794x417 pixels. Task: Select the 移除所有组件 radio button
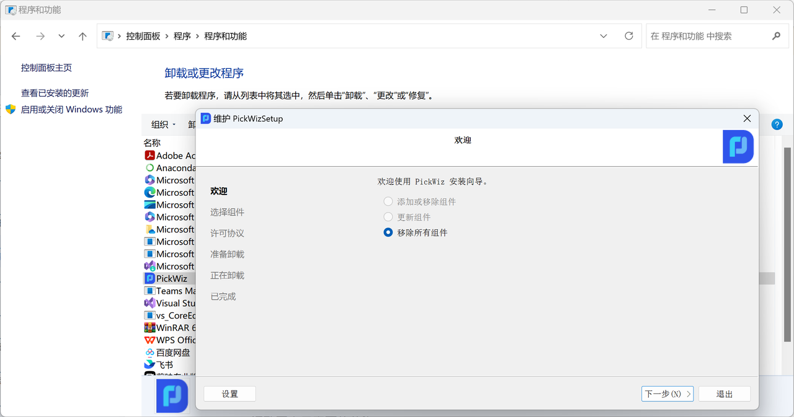388,233
